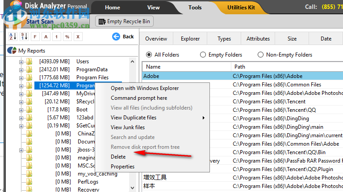Click tree scrollbar down arrow

pyautogui.click(x=132, y=188)
